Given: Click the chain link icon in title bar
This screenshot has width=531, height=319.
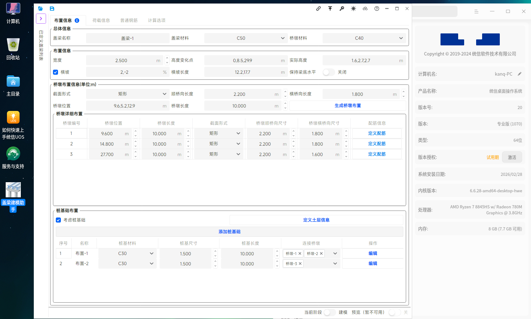Looking at the screenshot, I should pyautogui.click(x=318, y=9).
